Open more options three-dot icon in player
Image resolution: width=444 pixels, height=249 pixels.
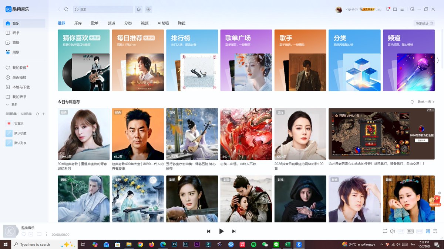coord(47,234)
